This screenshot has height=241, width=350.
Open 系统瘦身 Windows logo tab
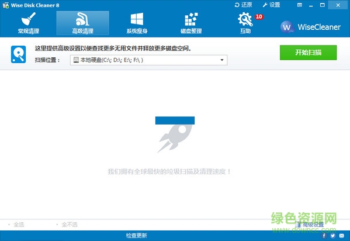pos(137,23)
